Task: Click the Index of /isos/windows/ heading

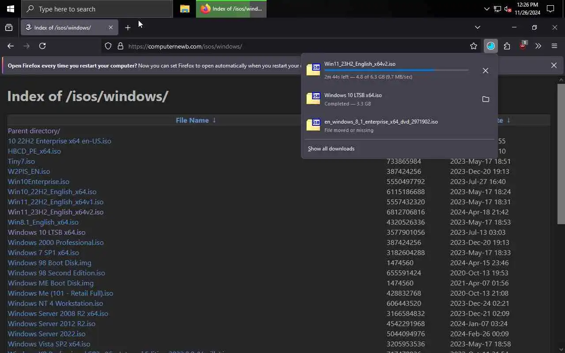Action: pyautogui.click(x=88, y=96)
